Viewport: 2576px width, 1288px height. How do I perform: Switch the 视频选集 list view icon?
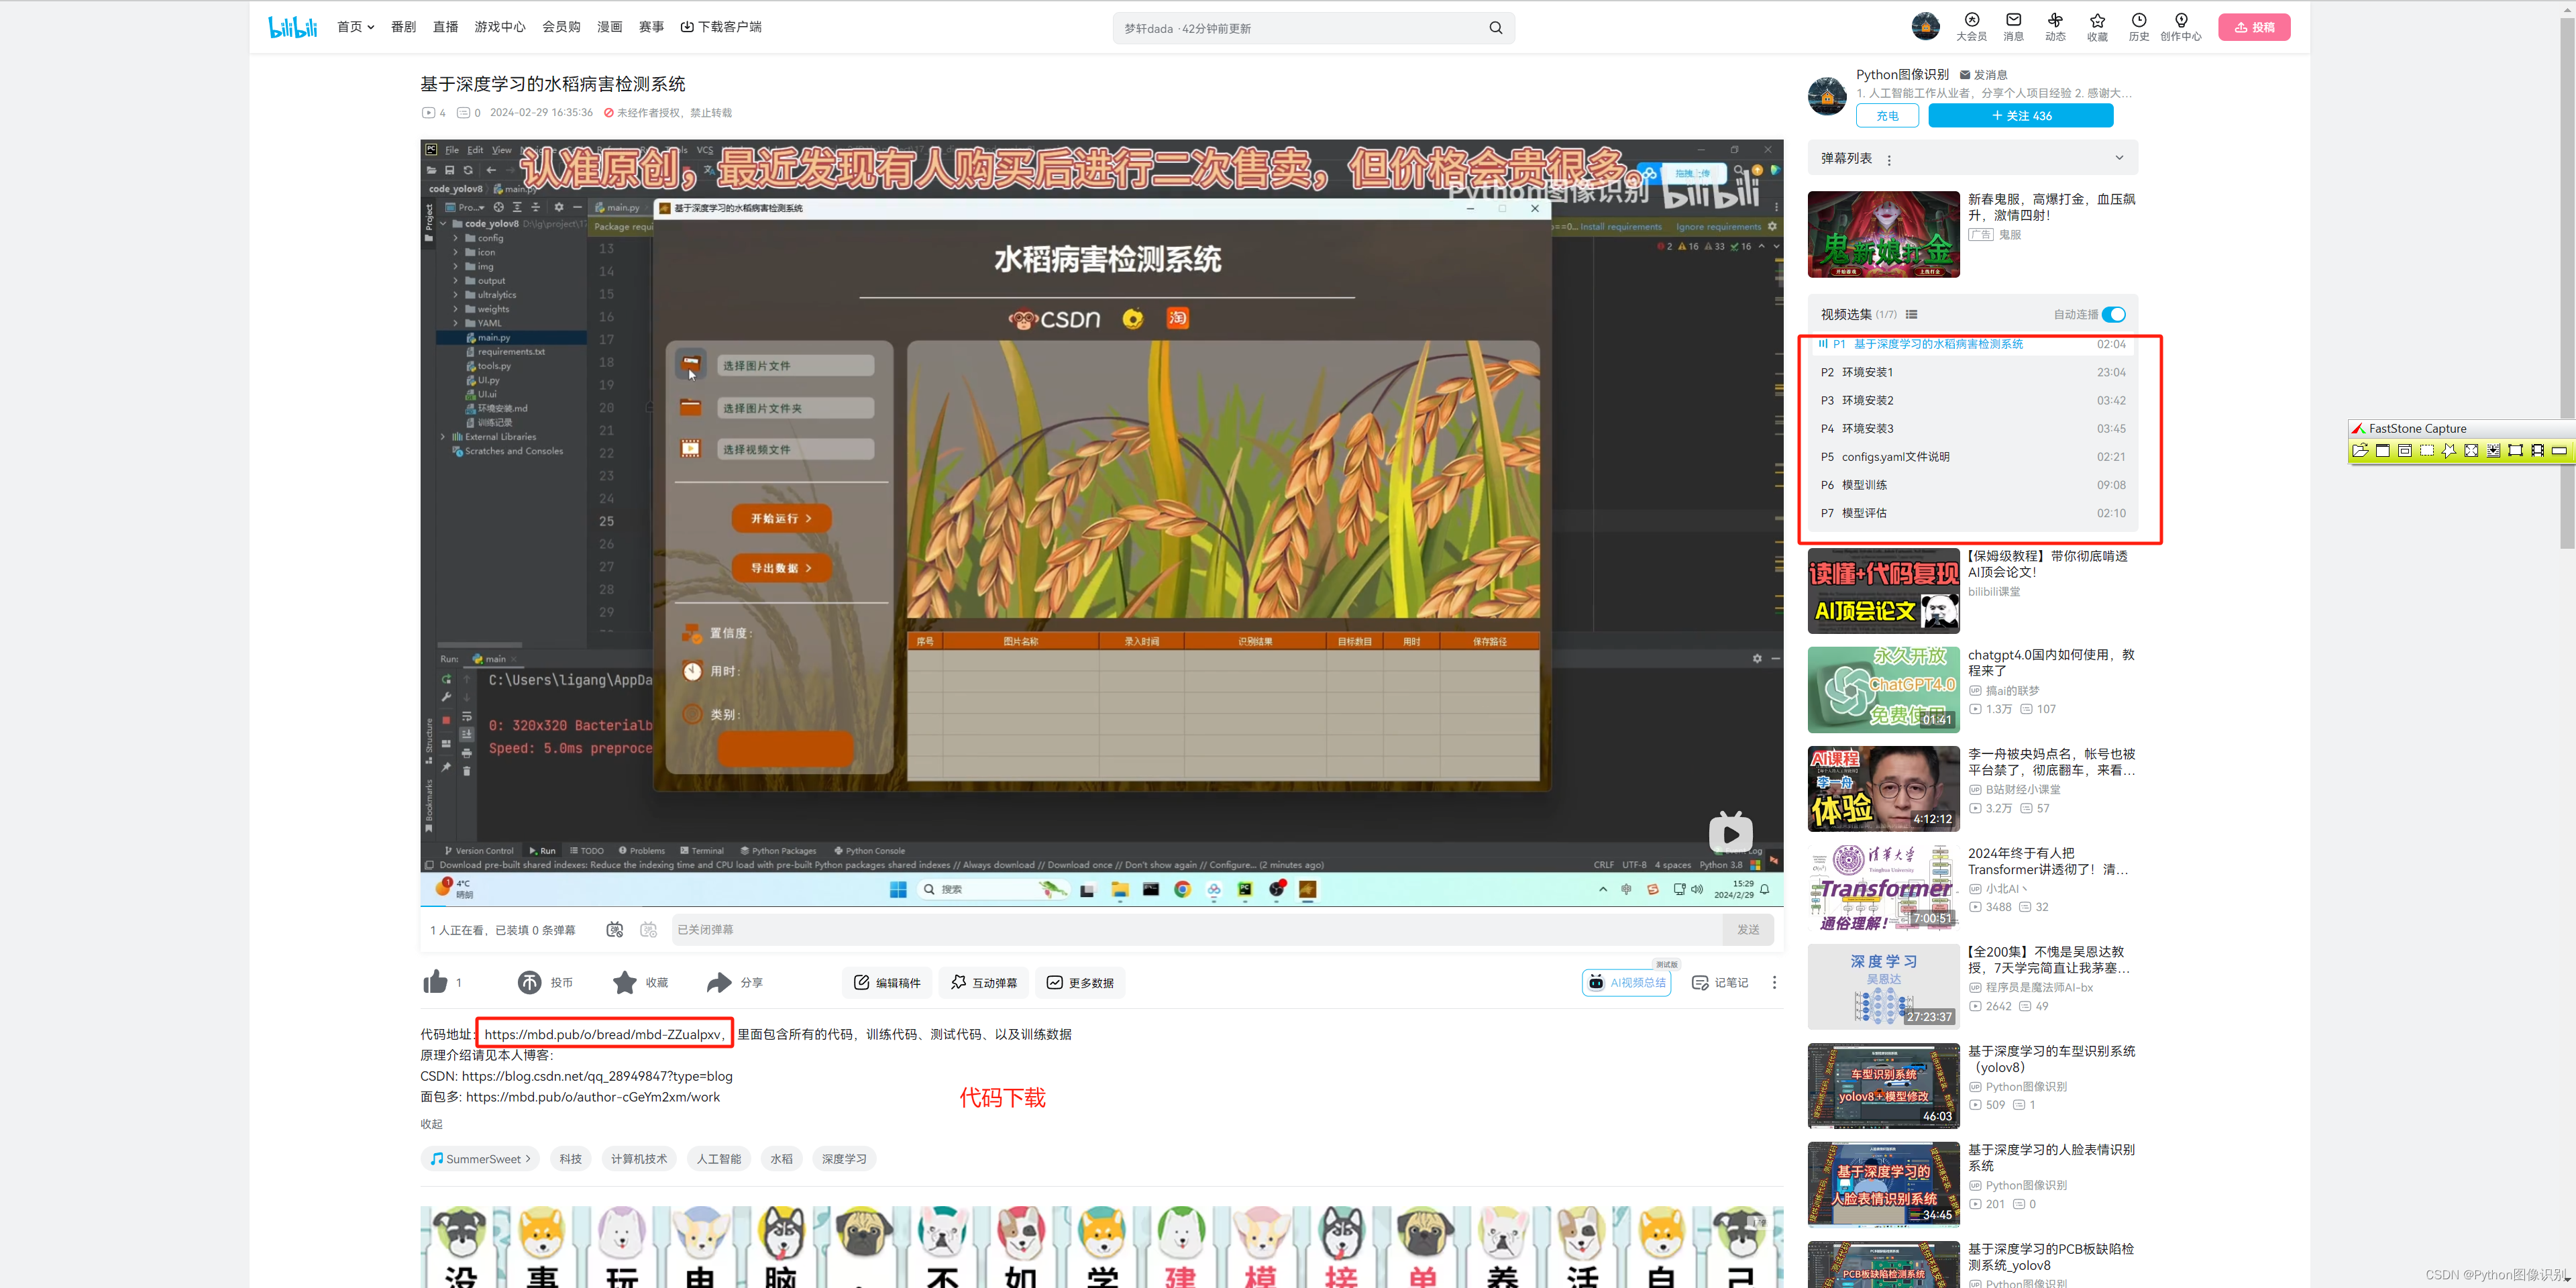1911,315
